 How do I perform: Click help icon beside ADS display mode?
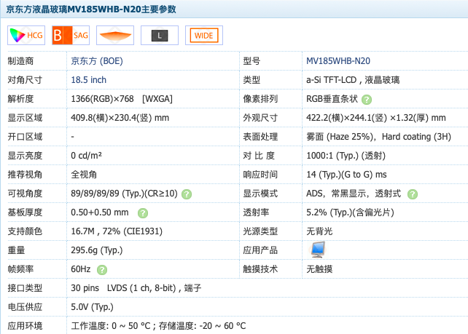click(413, 194)
